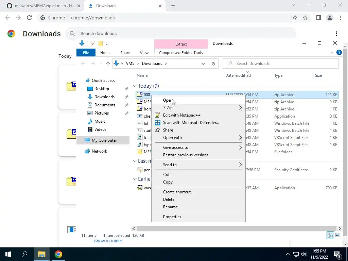Refresh the Downloads folder view
This screenshot has height=261, width=348.
pos(213,64)
